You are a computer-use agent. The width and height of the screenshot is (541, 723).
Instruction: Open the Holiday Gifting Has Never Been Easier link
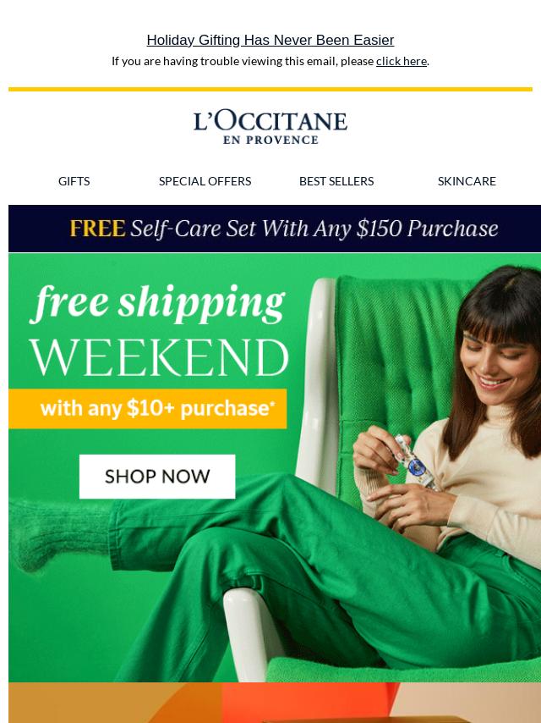point(270,40)
